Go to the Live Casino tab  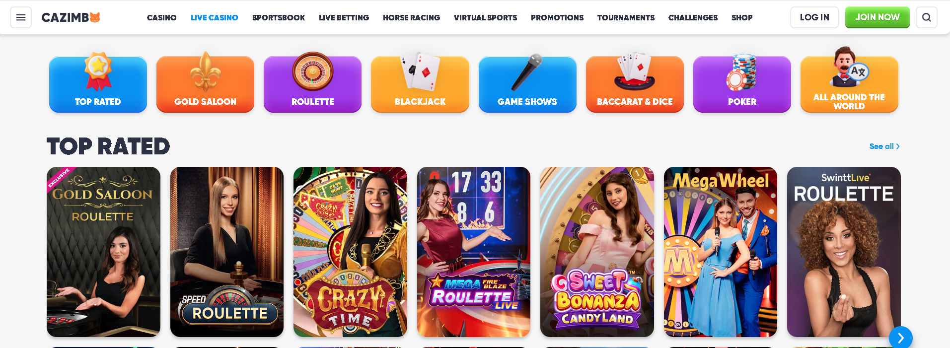click(215, 17)
